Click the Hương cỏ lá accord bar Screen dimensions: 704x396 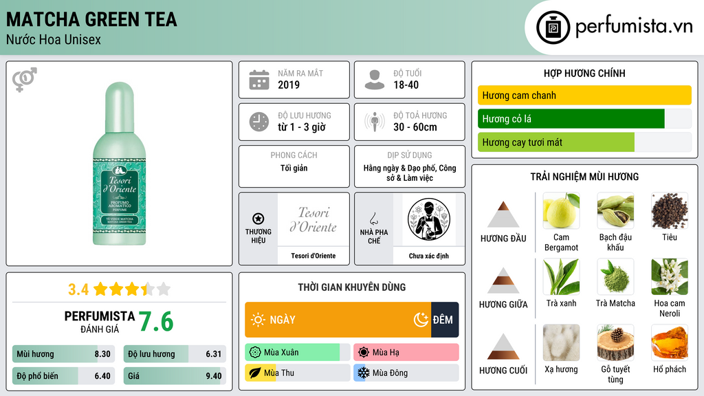pos(584,119)
